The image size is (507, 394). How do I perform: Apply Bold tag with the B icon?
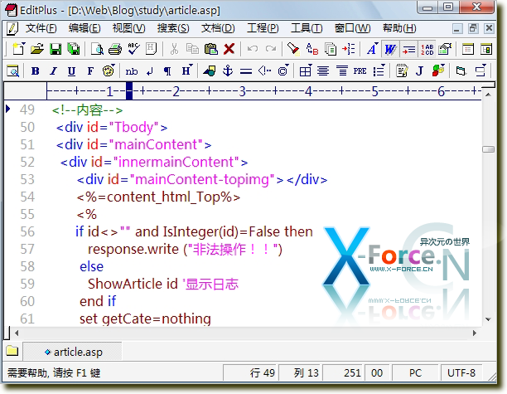pos(36,71)
